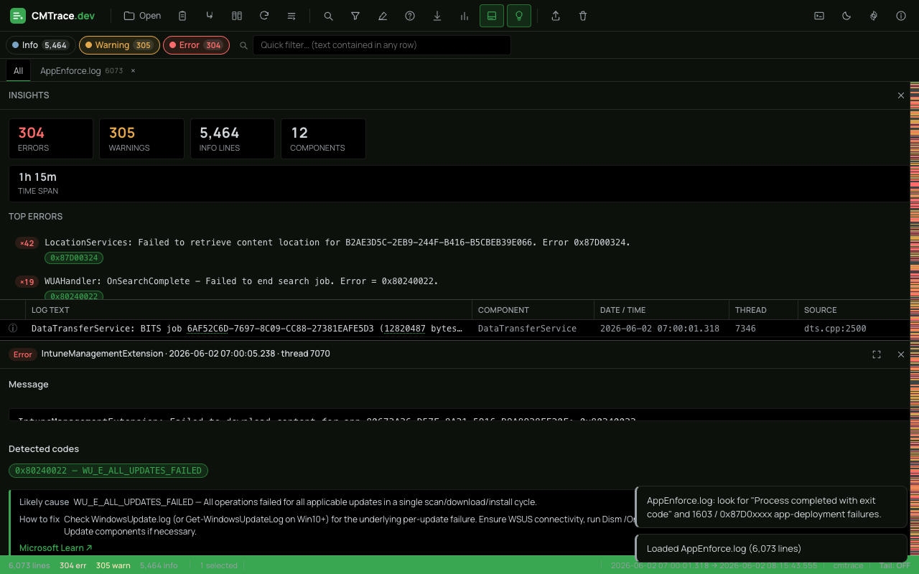
Task: Click the reload log icon
Action: click(x=264, y=16)
